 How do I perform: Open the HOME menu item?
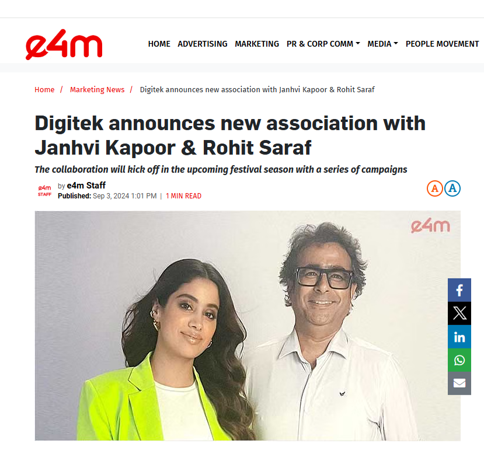pyautogui.click(x=159, y=44)
